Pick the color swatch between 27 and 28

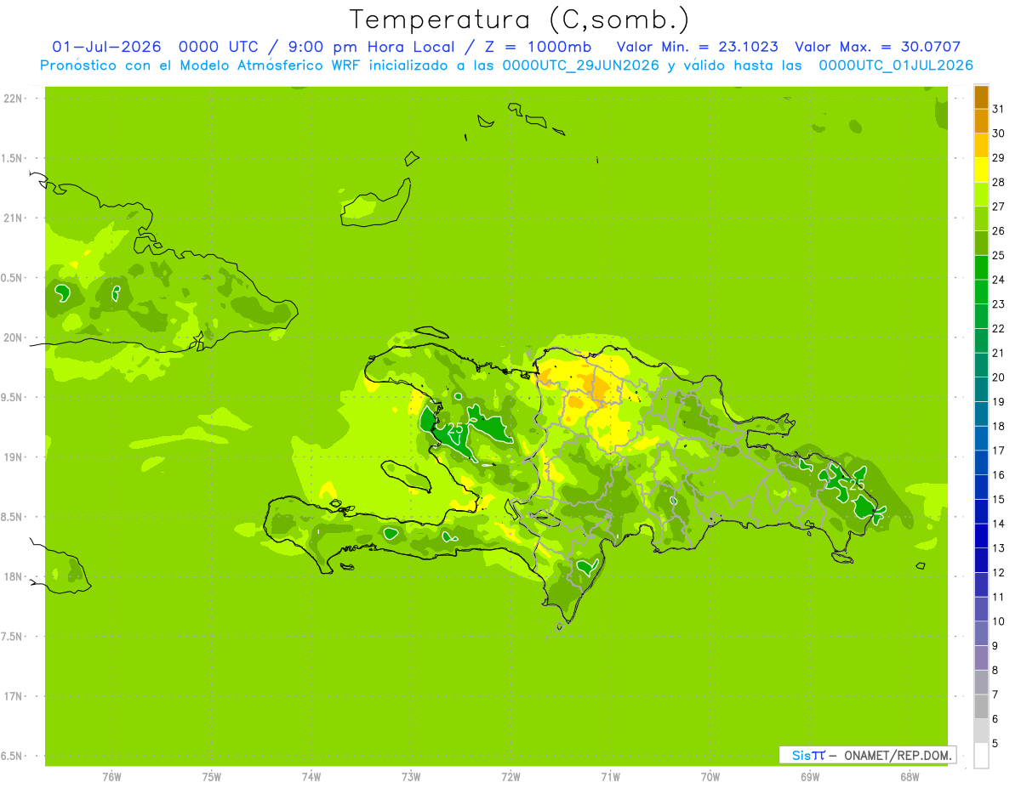[981, 195]
